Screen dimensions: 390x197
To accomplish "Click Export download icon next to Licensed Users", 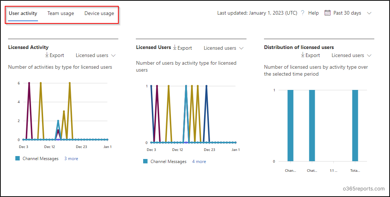I will [x=175, y=47].
